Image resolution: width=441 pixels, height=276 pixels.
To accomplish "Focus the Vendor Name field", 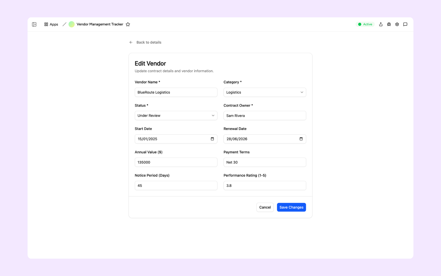I will (176, 92).
